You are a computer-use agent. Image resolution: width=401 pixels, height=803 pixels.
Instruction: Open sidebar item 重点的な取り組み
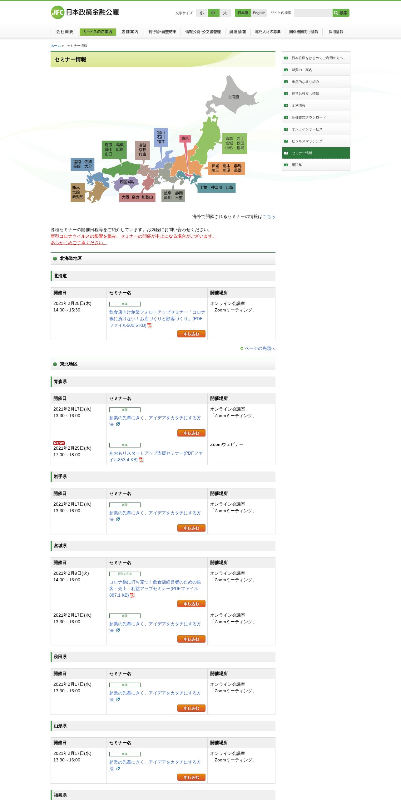(x=316, y=82)
